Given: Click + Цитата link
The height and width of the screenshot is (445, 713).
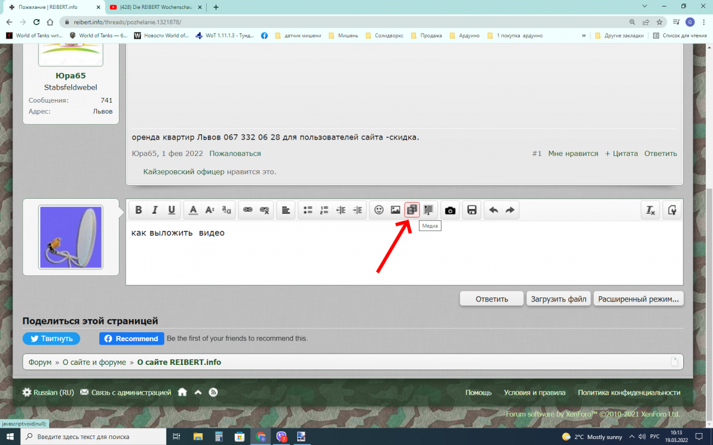Looking at the screenshot, I should point(621,153).
